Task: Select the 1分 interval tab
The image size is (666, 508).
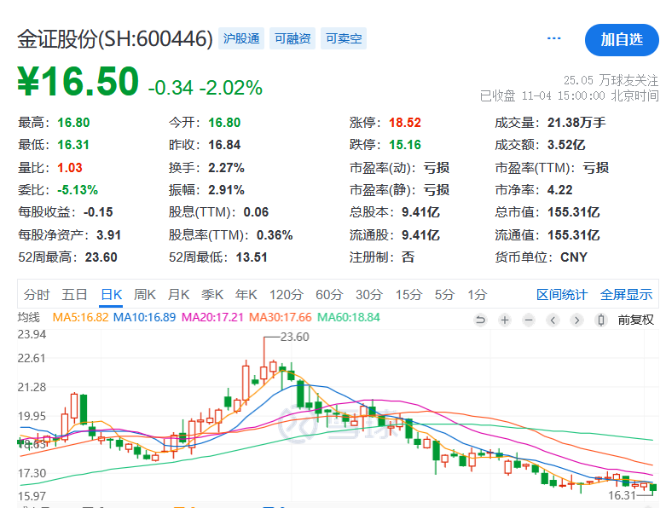Action: click(x=477, y=295)
